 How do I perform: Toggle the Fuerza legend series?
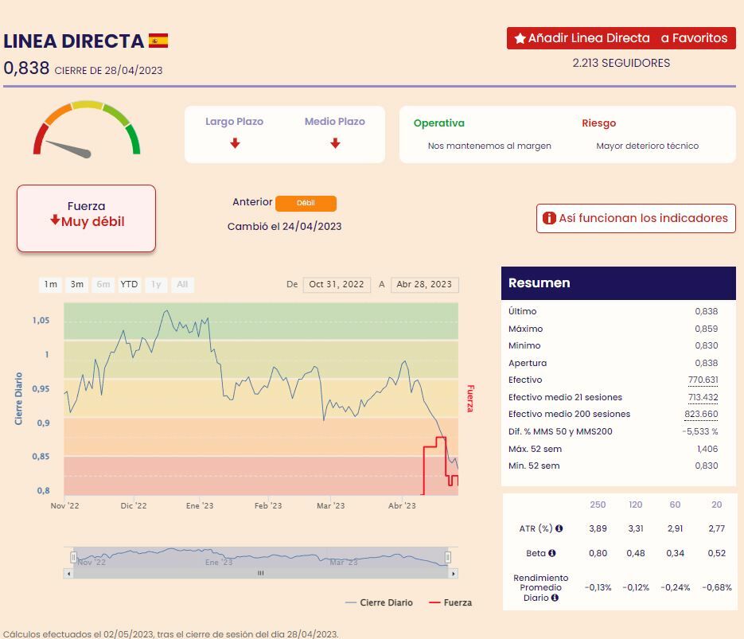point(450,602)
